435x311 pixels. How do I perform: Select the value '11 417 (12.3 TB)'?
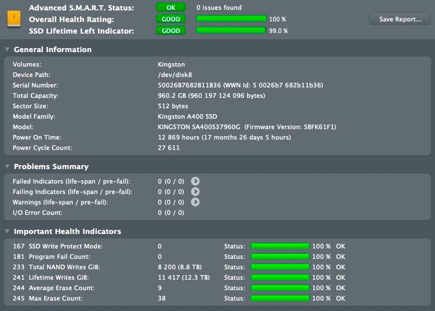point(184,277)
